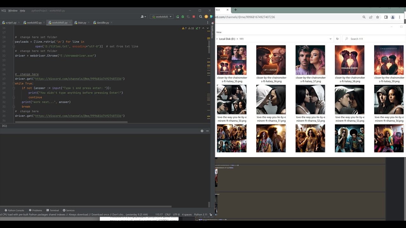
Task: Refresh the 111 folder in Explorer
Action: 337,39
